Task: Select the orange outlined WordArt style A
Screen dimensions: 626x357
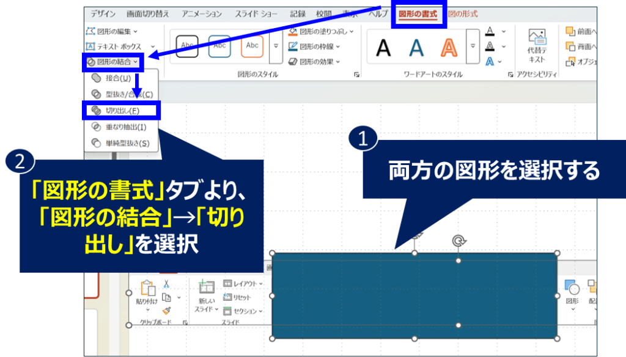Action: 449,46
